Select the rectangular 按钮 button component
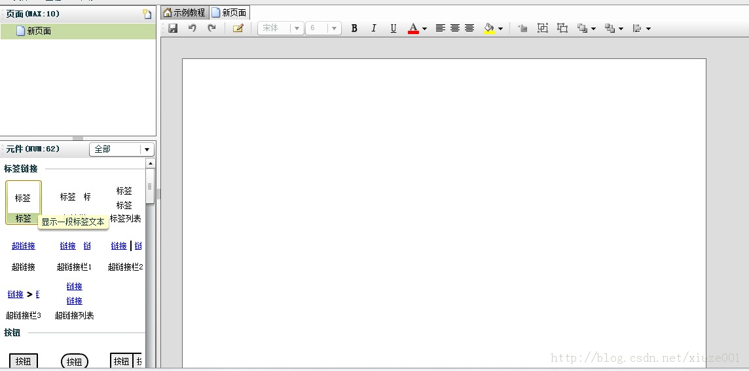Screen dimensions: 749x371 (24, 361)
